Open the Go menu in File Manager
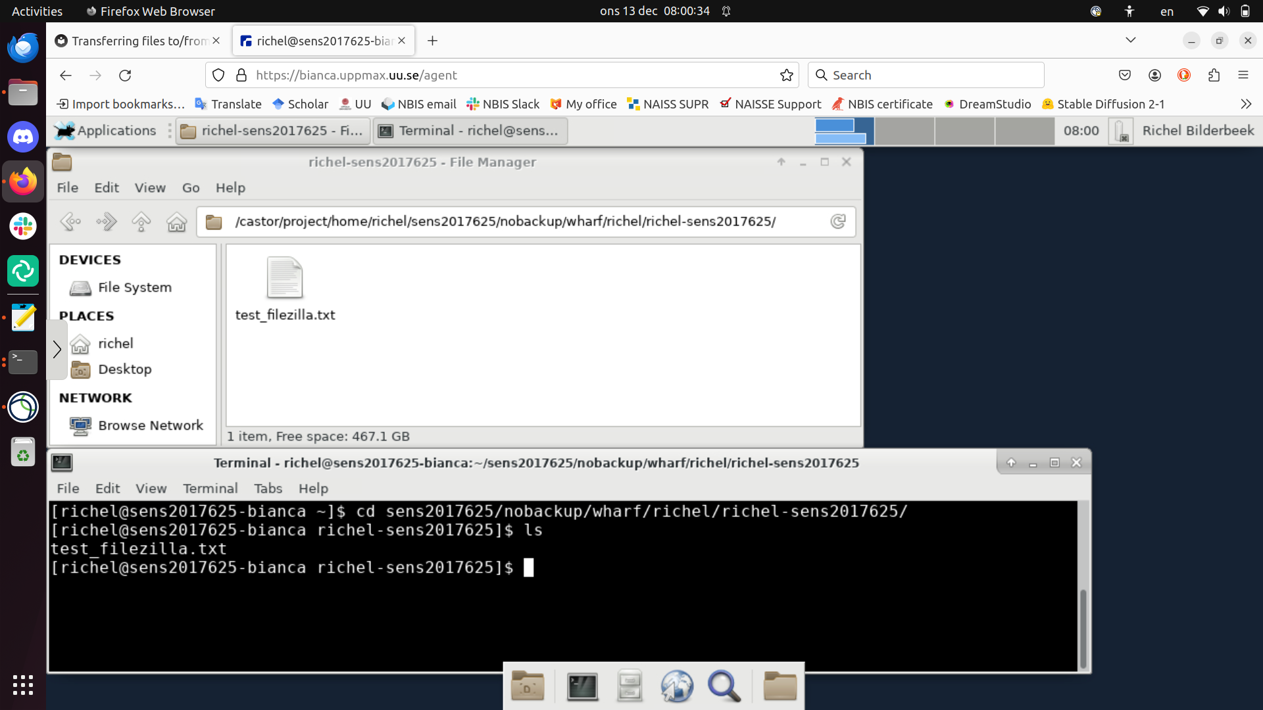The width and height of the screenshot is (1263, 710). pyautogui.click(x=191, y=187)
